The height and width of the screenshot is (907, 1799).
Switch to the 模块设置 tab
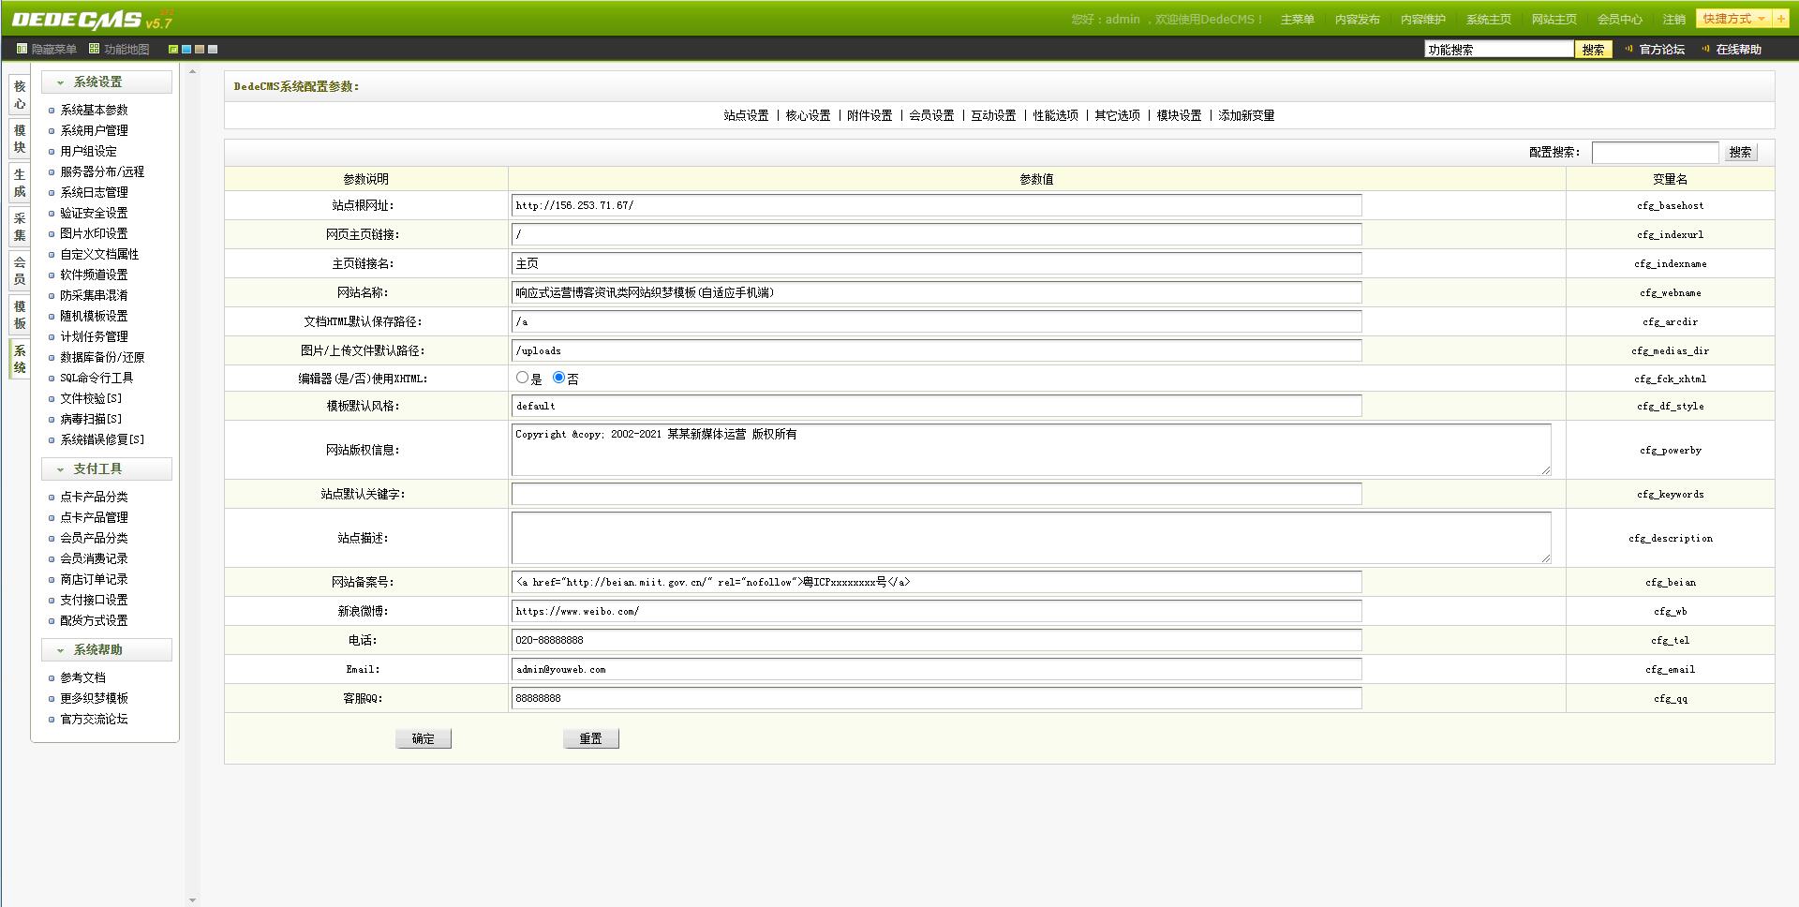point(1179,115)
